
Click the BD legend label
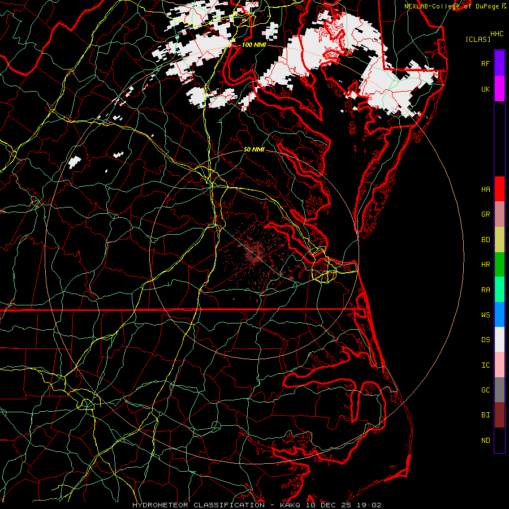(485, 240)
